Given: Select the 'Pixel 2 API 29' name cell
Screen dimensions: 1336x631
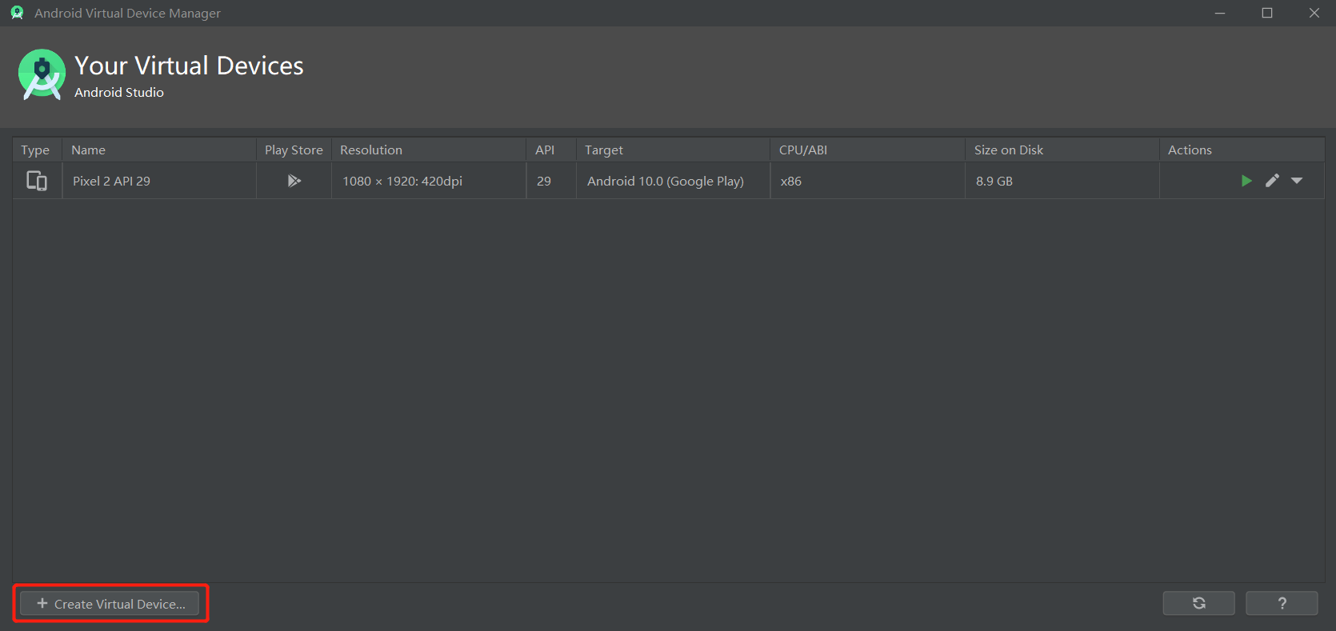Looking at the screenshot, I should (x=159, y=181).
